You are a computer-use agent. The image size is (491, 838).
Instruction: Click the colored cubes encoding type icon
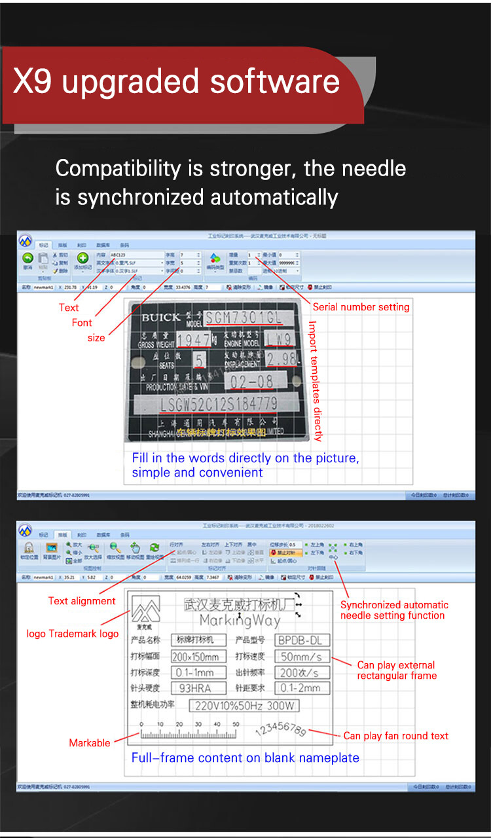pyautogui.click(x=215, y=257)
